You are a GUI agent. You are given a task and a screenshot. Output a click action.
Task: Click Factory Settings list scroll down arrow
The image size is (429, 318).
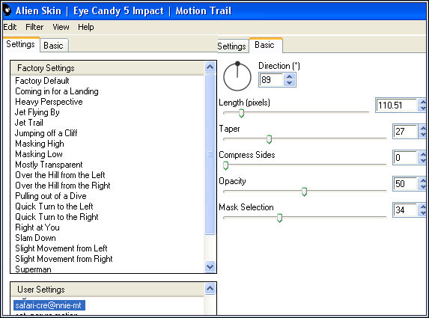click(210, 266)
